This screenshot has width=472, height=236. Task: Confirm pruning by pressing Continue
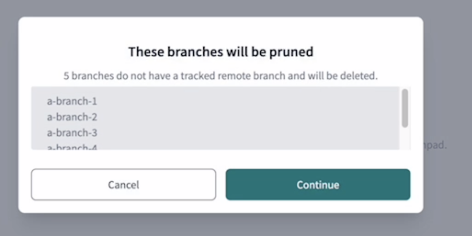(x=318, y=185)
